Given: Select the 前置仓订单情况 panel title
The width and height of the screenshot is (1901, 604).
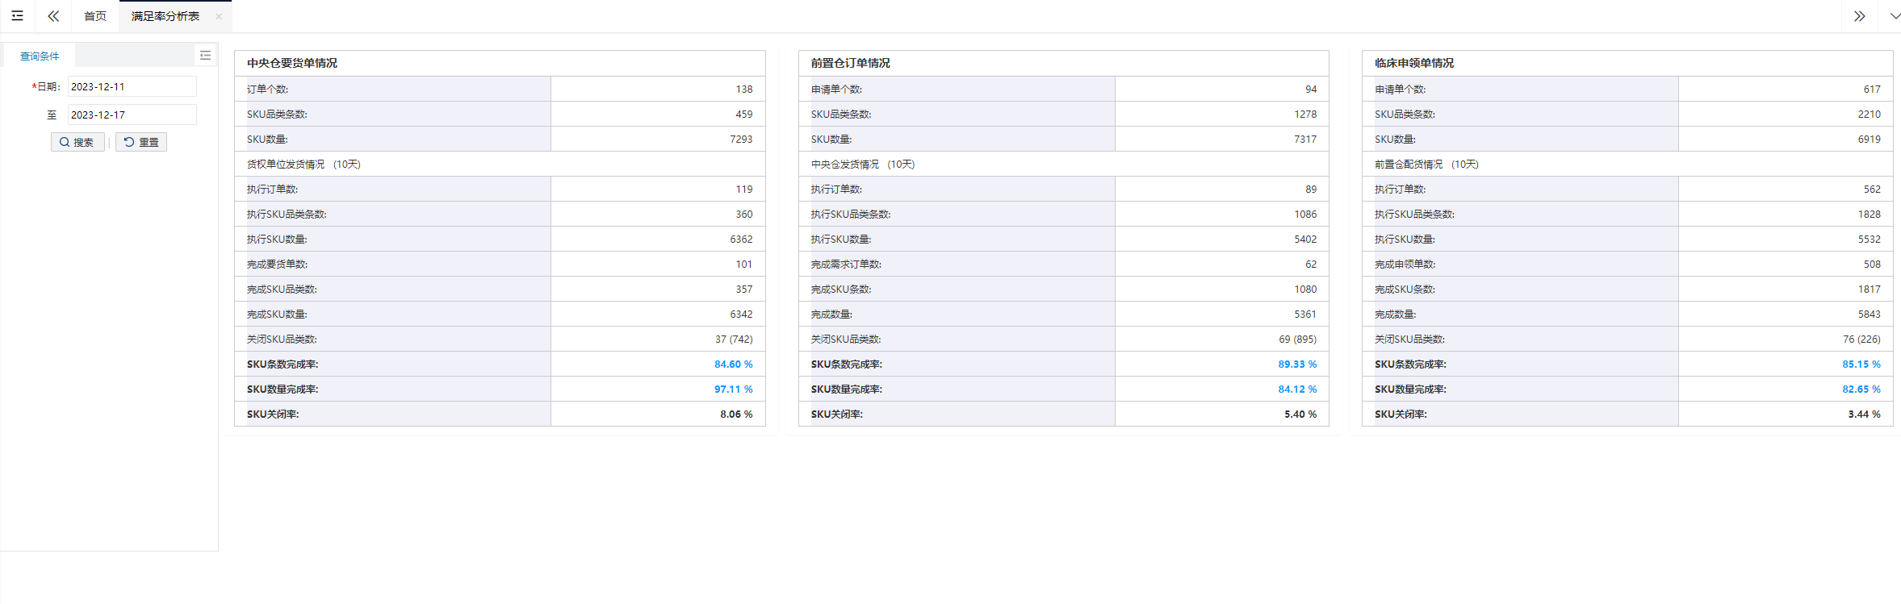Looking at the screenshot, I should 850,63.
